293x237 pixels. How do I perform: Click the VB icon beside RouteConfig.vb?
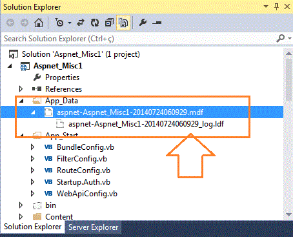pos(48,170)
